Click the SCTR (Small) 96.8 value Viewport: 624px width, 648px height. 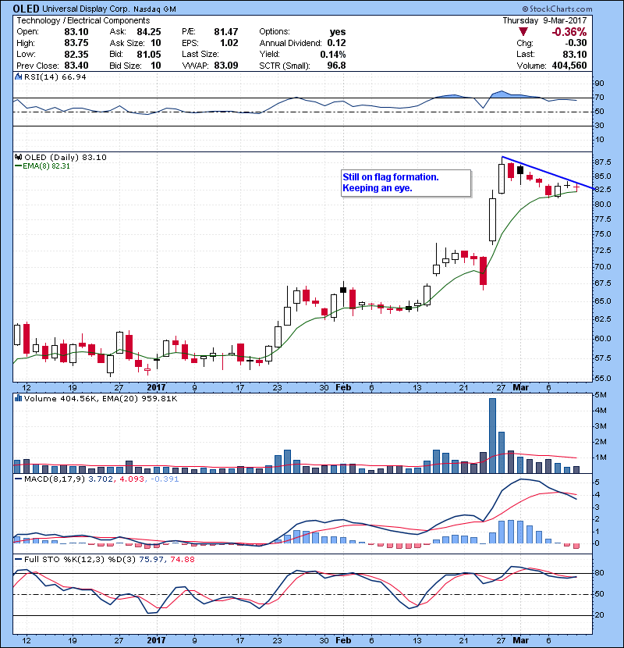(336, 66)
